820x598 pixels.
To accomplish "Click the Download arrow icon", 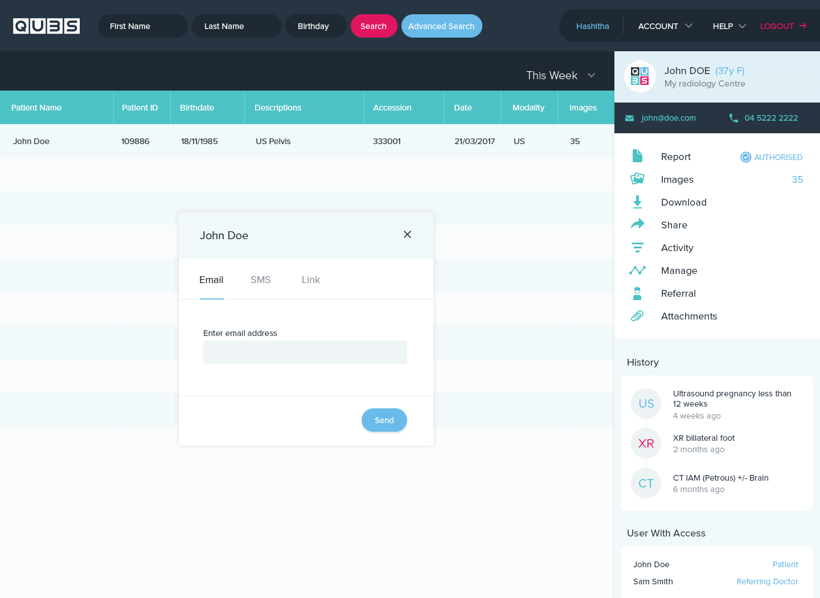I will coord(637,202).
